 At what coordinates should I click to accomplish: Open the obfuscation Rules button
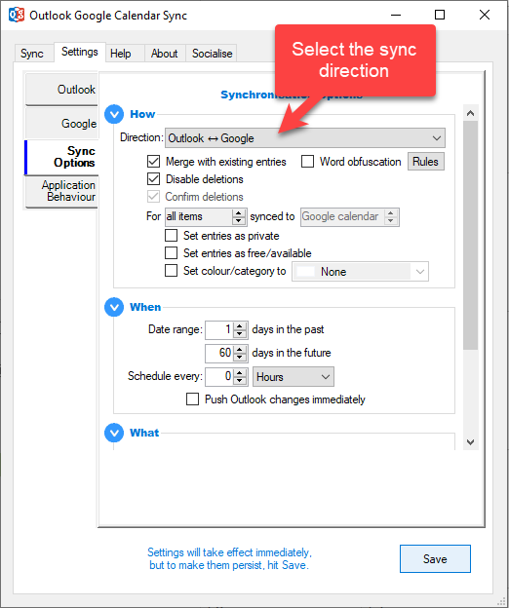(x=425, y=162)
